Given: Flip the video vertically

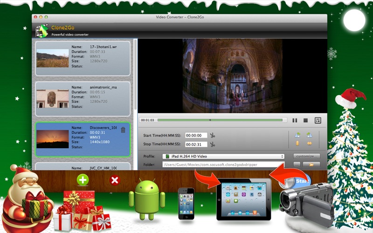Looking at the screenshot, I should (x=297, y=144).
